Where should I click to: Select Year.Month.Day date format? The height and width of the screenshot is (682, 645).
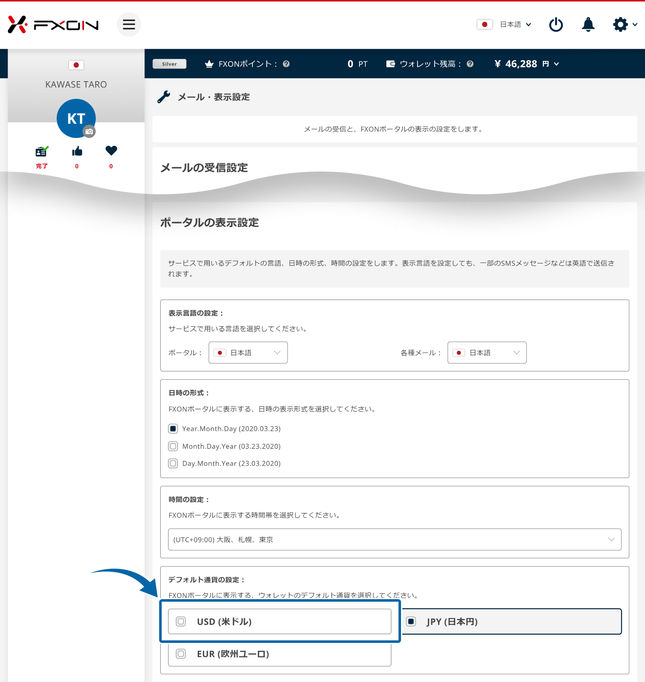click(173, 428)
